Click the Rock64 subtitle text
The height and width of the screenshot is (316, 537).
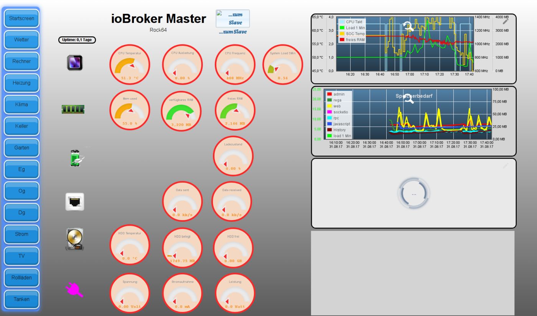[158, 30]
